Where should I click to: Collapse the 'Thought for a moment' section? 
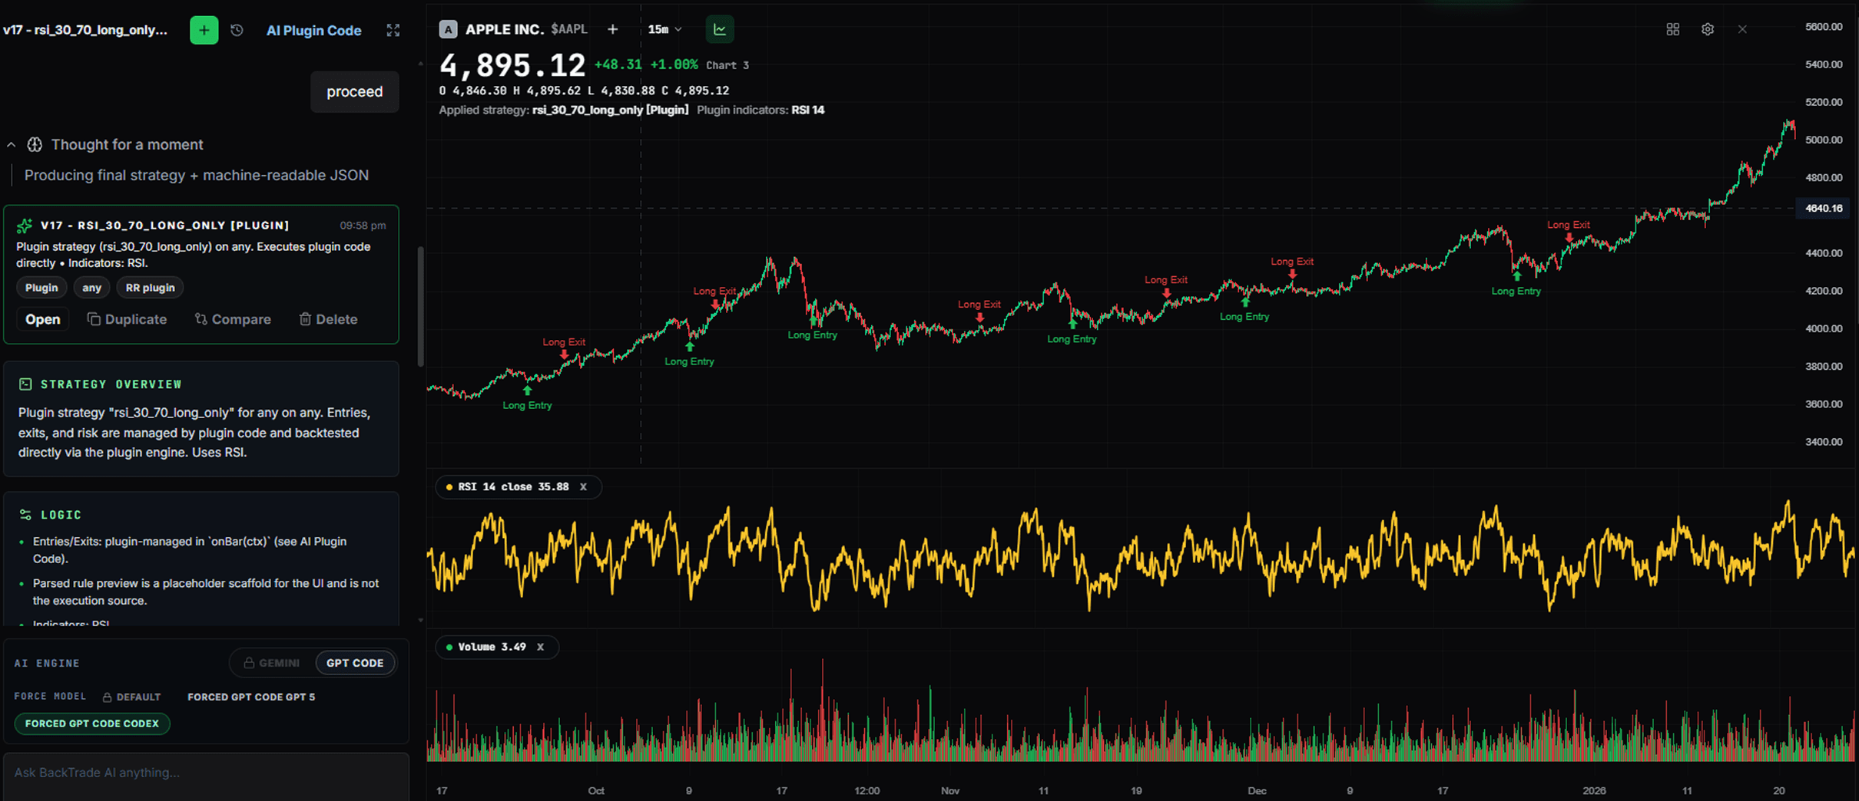12,144
